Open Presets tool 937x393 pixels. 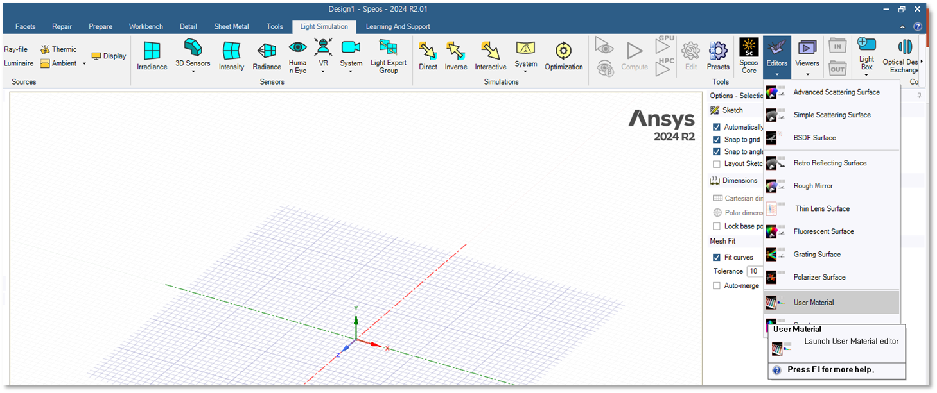pos(718,56)
